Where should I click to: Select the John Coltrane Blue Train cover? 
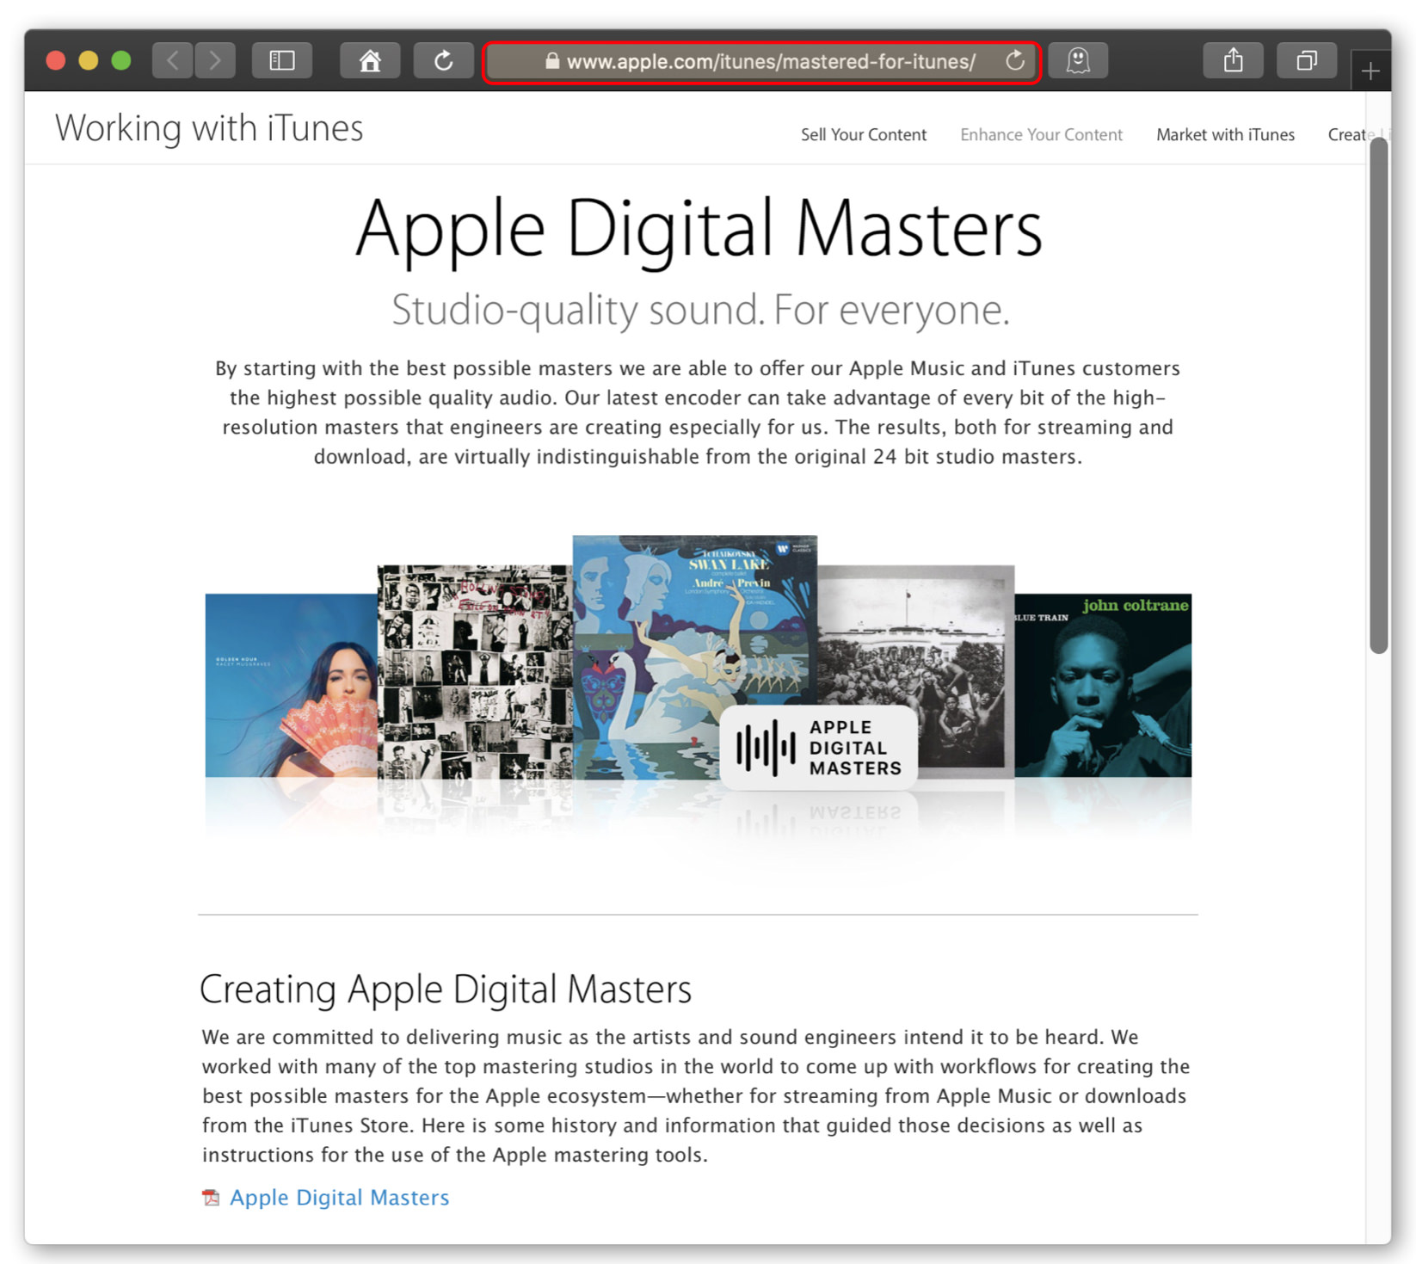tap(1104, 686)
